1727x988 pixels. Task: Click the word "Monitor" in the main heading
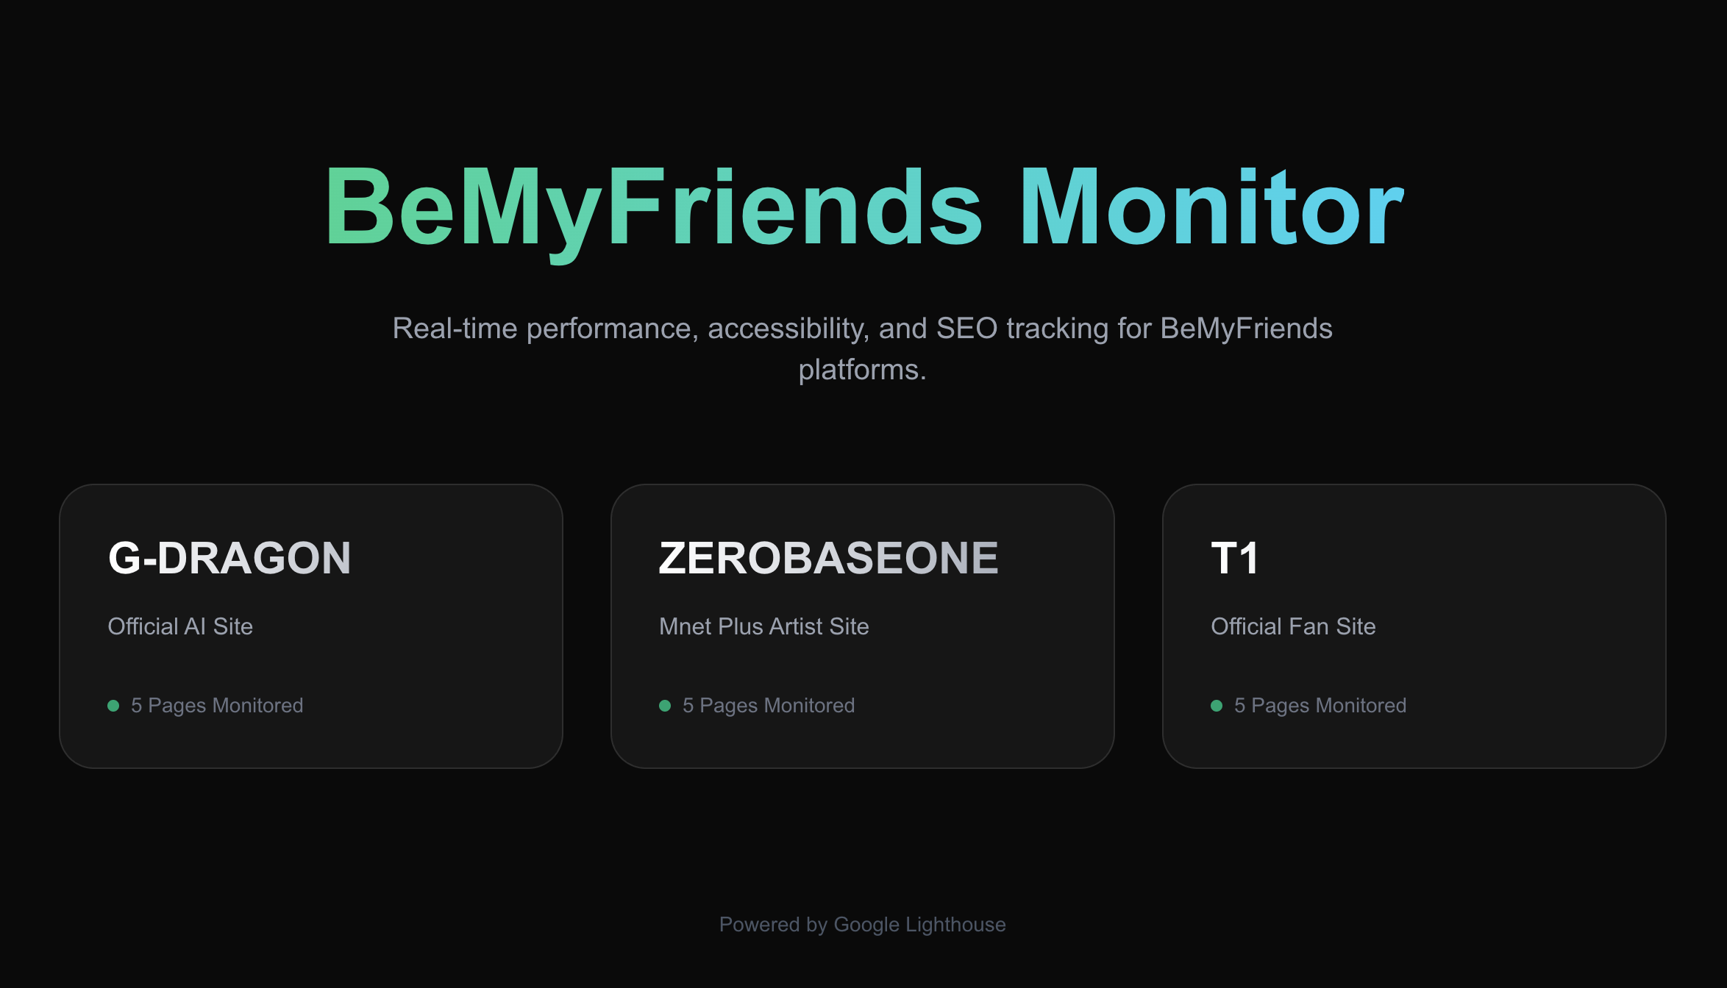click(1211, 207)
